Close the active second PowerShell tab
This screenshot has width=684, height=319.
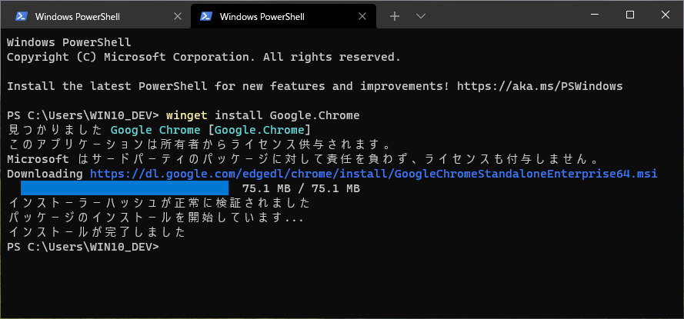(362, 16)
